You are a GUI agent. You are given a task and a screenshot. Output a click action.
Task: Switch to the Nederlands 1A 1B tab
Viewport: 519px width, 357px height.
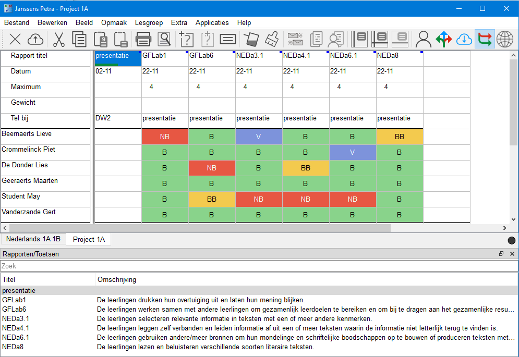[x=33, y=239]
